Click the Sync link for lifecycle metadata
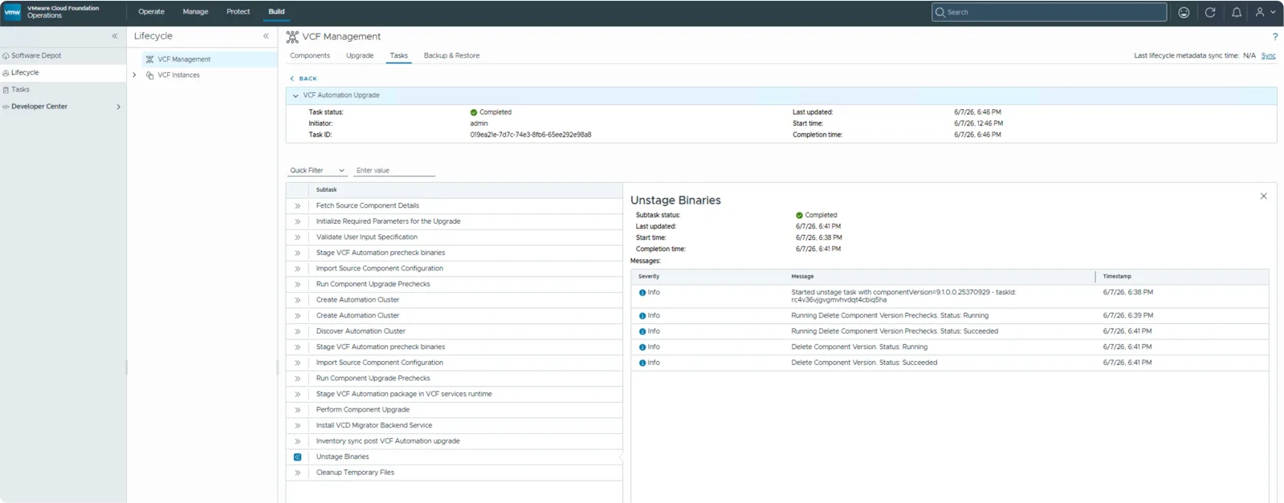The width and height of the screenshot is (1284, 503). [1268, 56]
